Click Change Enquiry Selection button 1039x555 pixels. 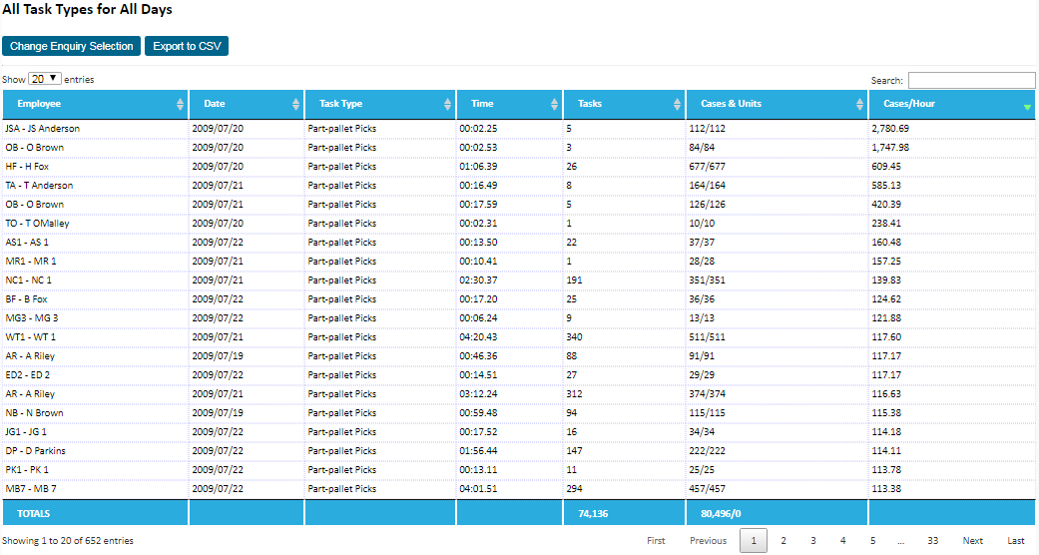(x=71, y=46)
